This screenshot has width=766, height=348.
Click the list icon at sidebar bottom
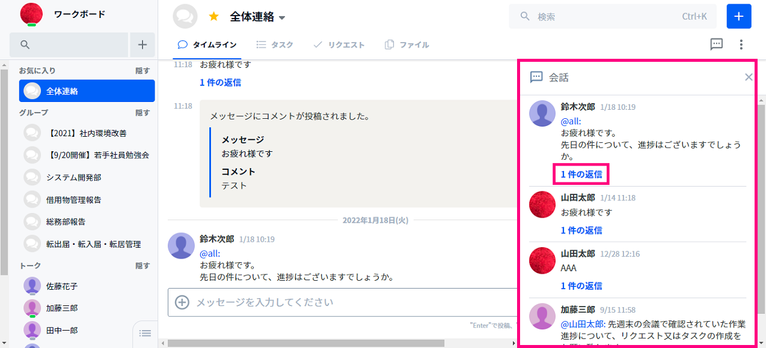(145, 333)
